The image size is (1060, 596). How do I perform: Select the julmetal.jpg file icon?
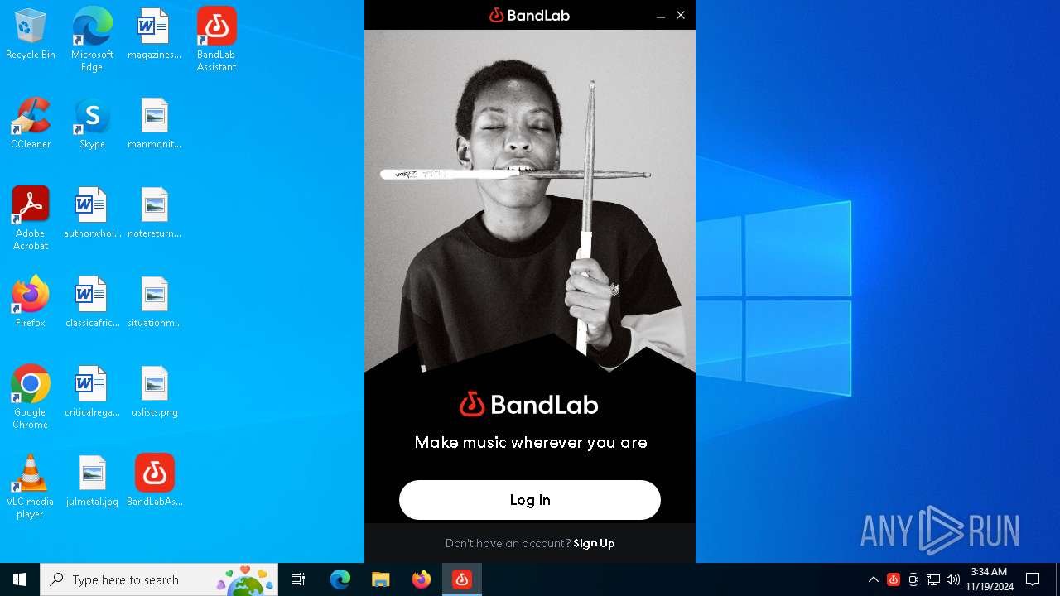click(x=92, y=482)
